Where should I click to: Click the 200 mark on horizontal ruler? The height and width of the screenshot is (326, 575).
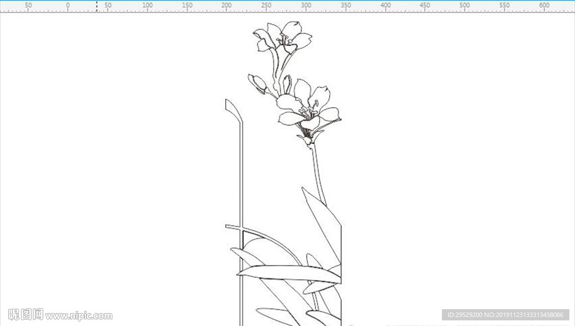[227, 5]
